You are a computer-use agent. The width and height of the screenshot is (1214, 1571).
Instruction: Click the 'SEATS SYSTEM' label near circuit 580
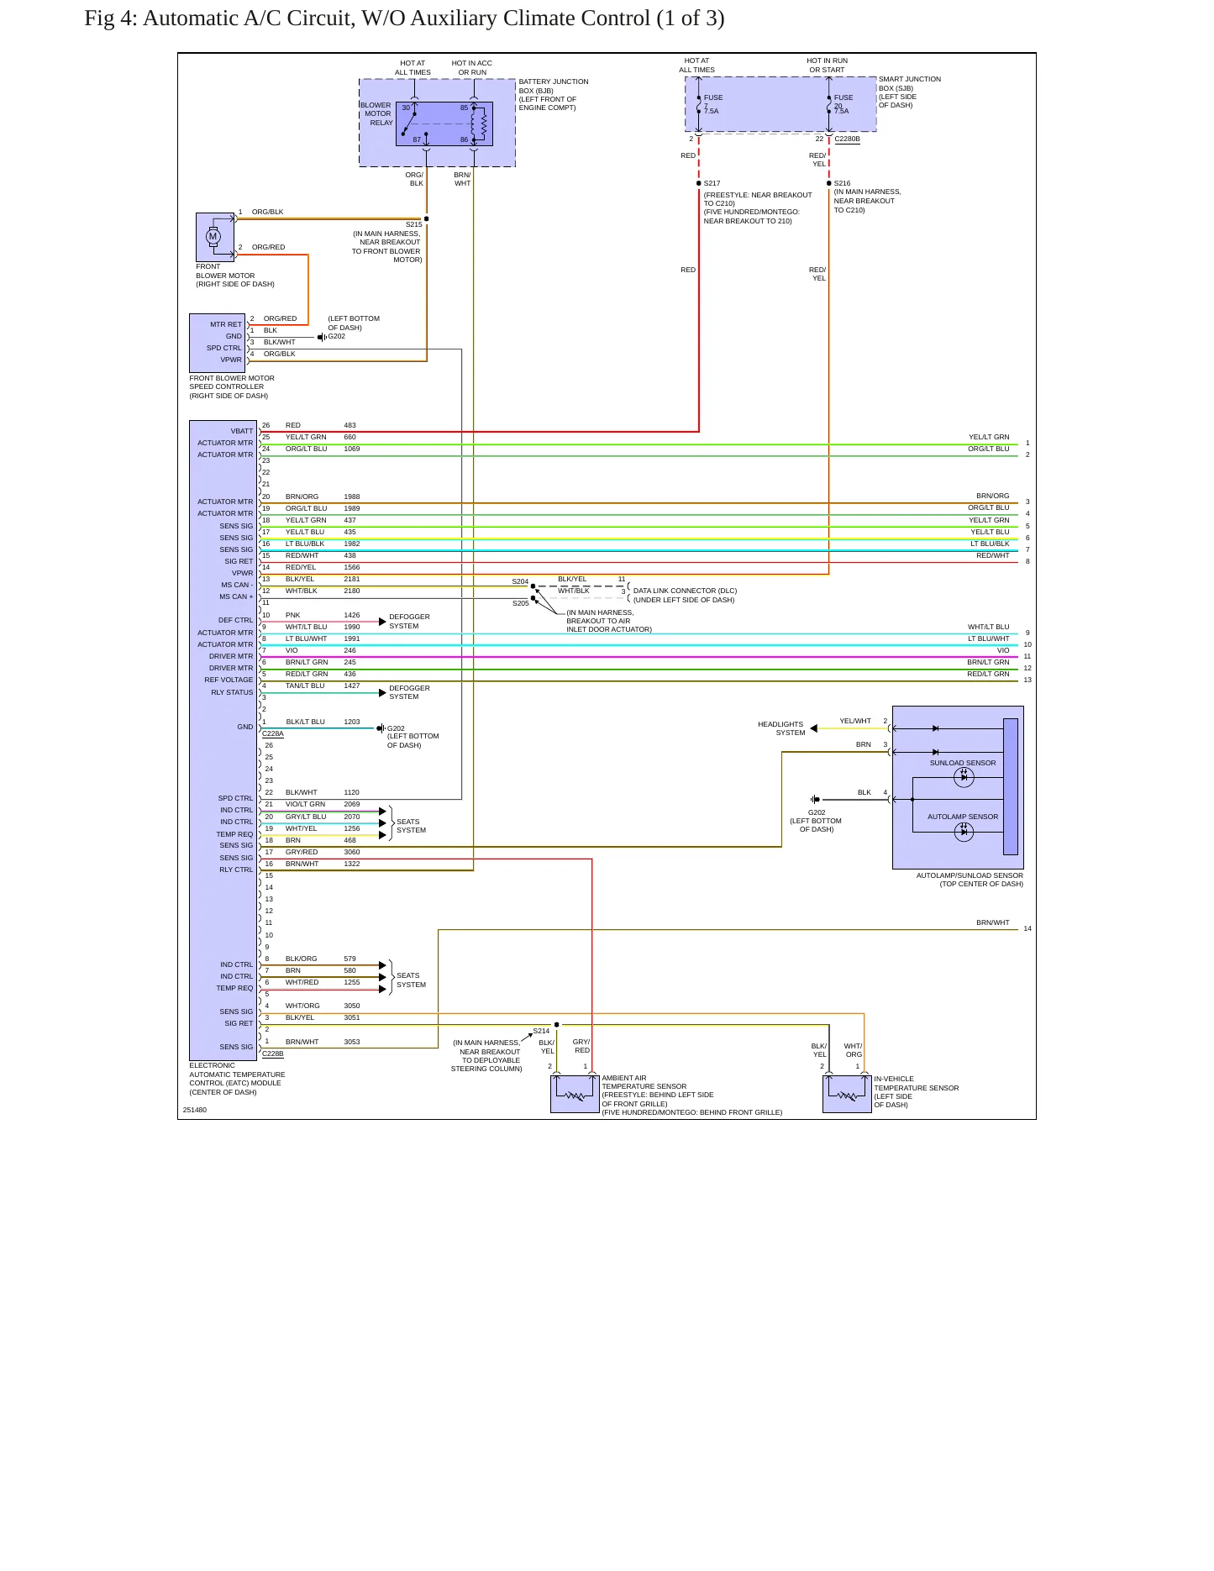(x=411, y=980)
